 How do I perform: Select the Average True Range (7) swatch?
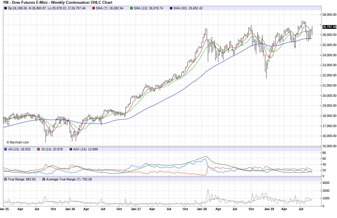(x=44, y=179)
